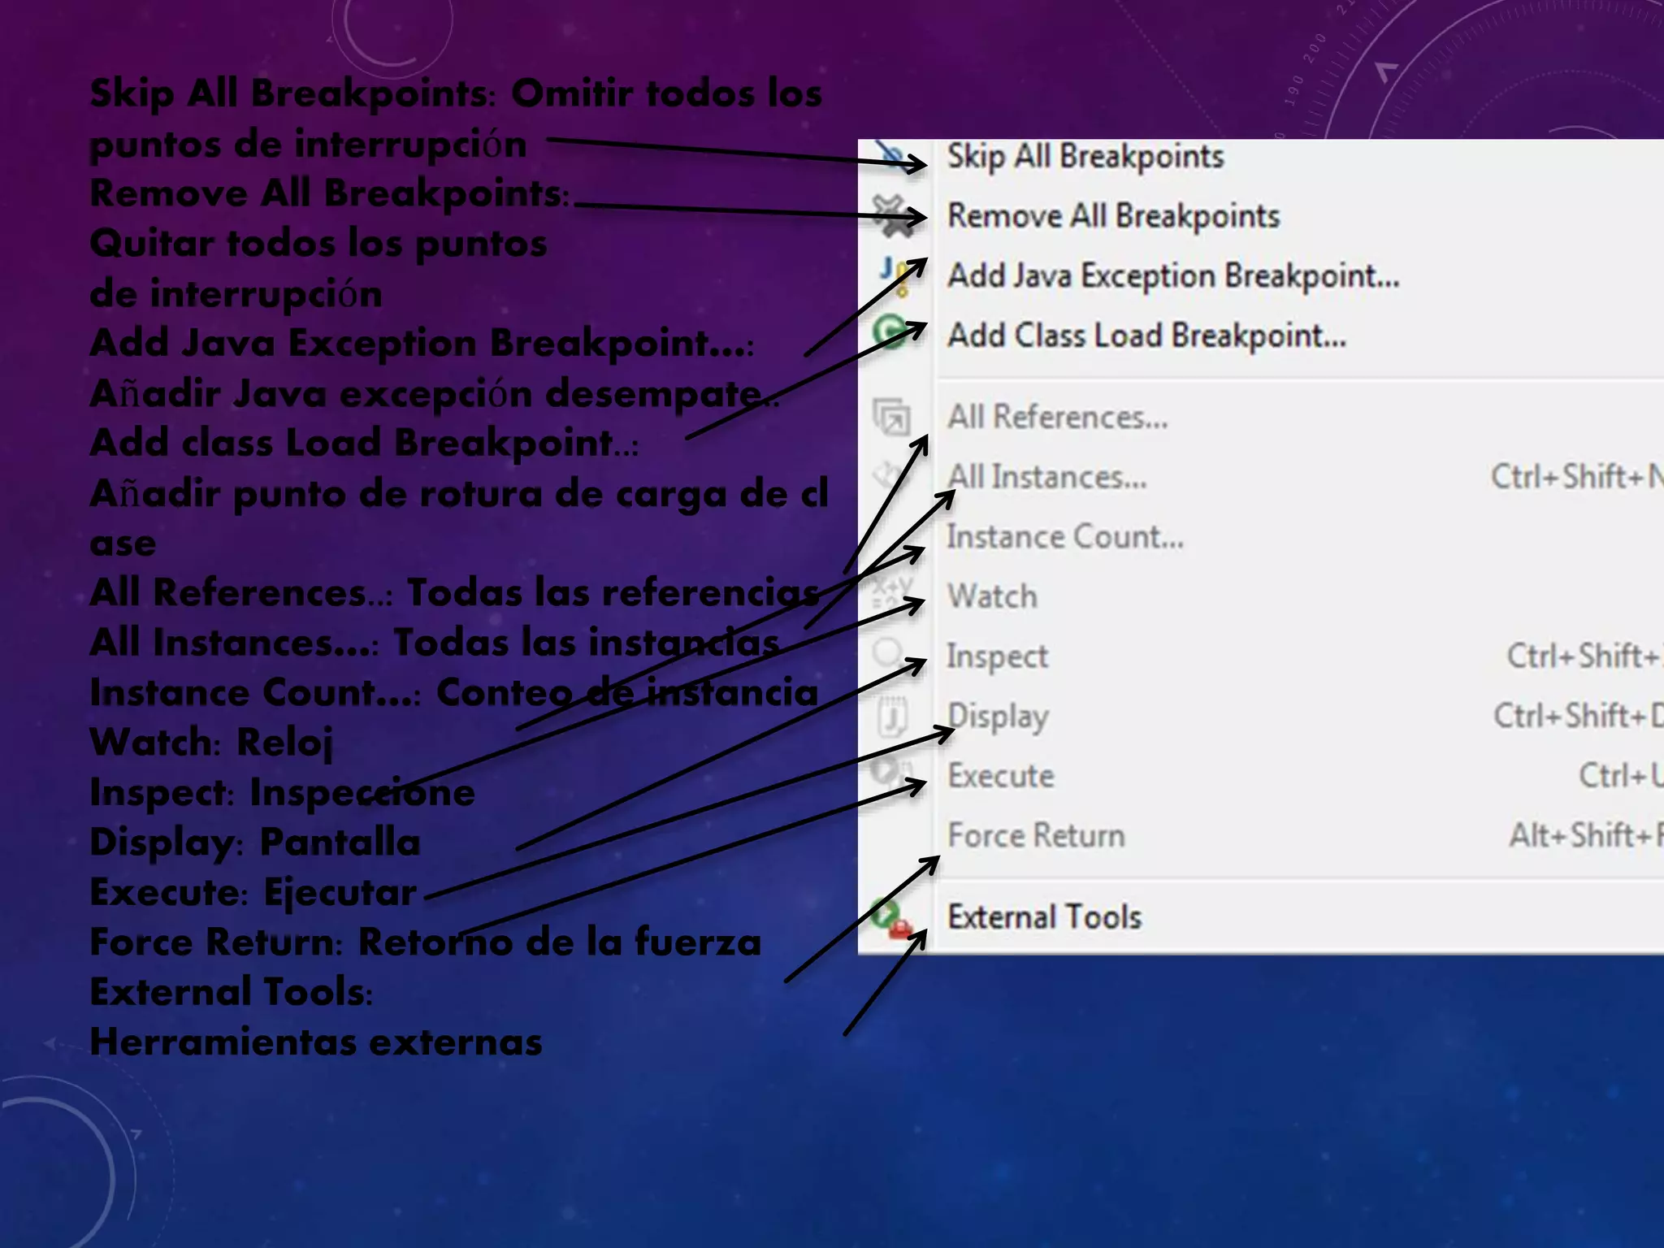Click 'Force Return: Retorno de la fuerza'
Screen dimensions: 1664x1248
pos(426,942)
